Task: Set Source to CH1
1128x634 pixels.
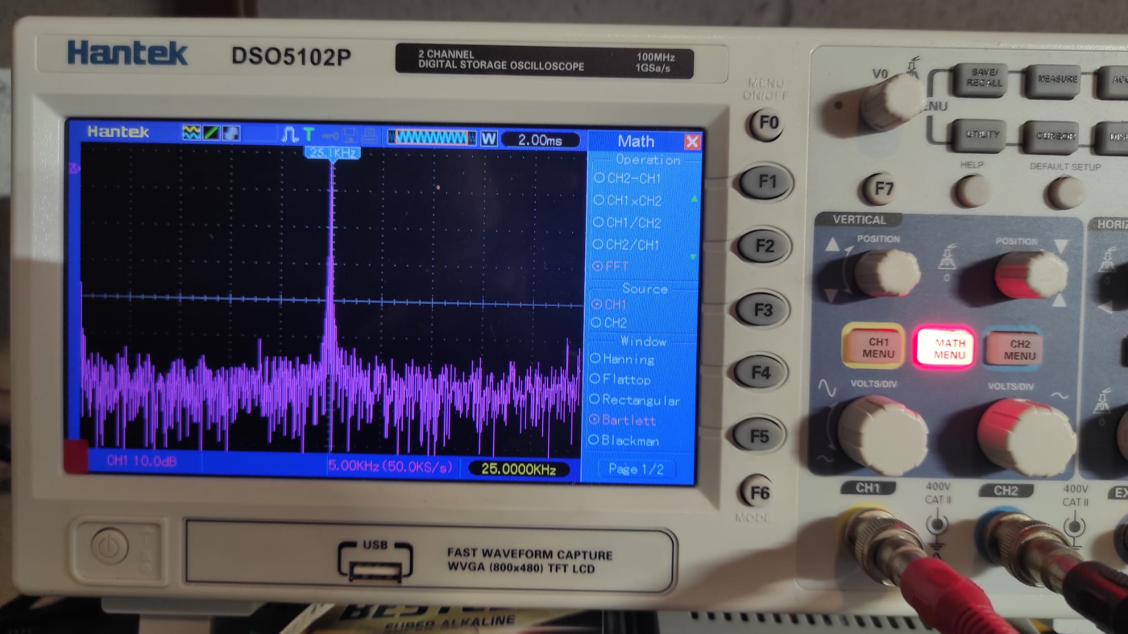Action: click(609, 304)
